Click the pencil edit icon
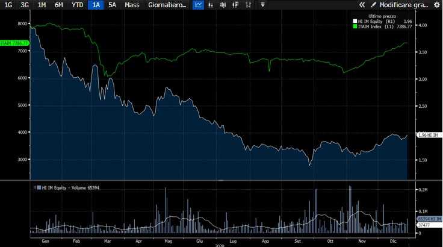This screenshot has height=247, width=443. click(373, 5)
